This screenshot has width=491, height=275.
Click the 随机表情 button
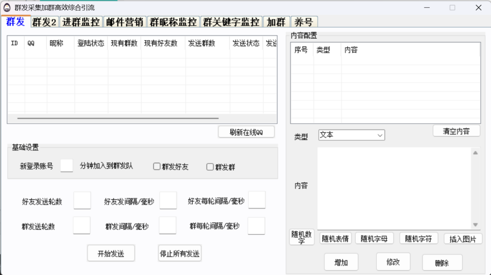tap(335, 239)
